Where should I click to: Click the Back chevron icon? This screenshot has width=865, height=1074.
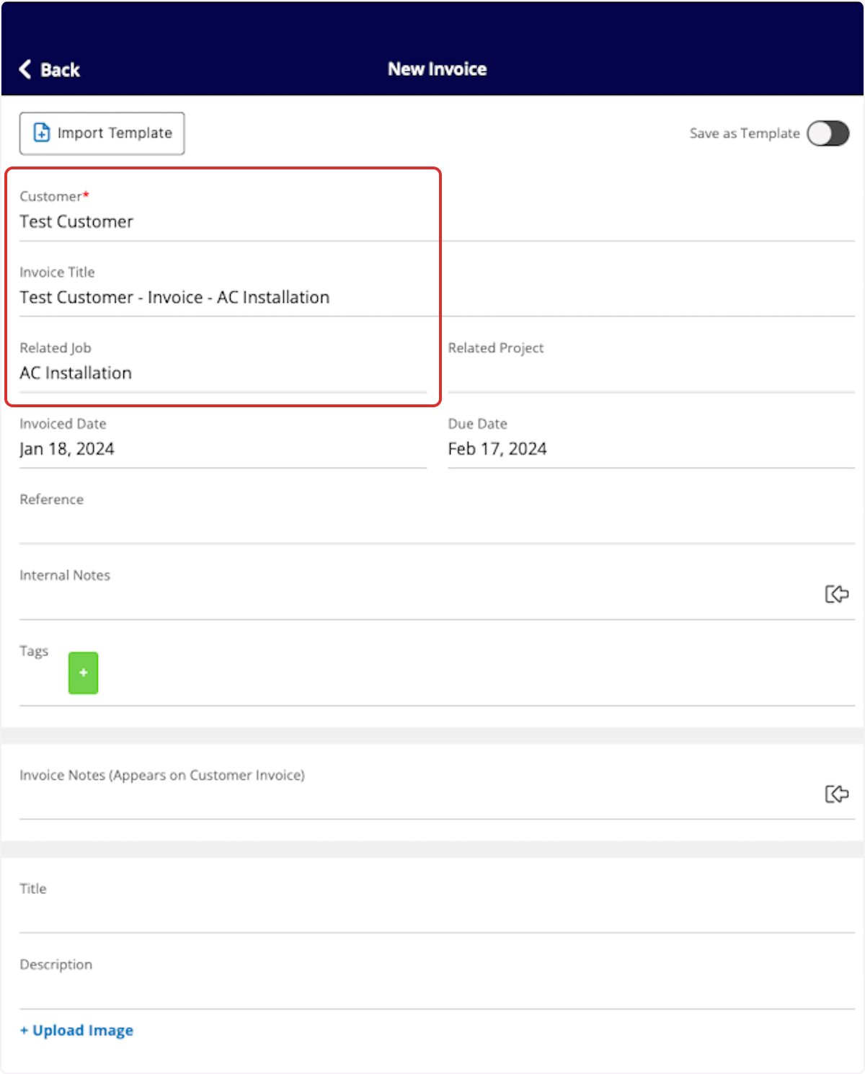[x=25, y=69]
